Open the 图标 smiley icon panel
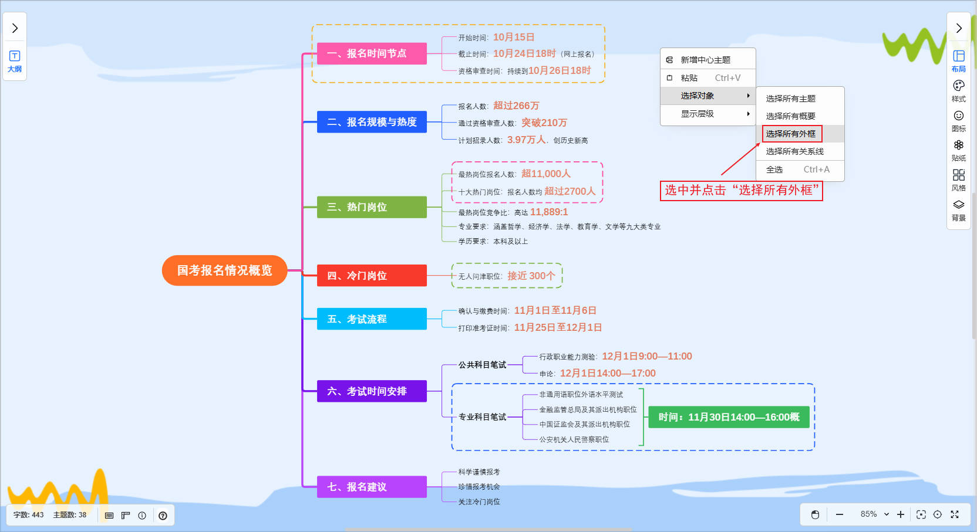977x532 pixels. pos(958,120)
